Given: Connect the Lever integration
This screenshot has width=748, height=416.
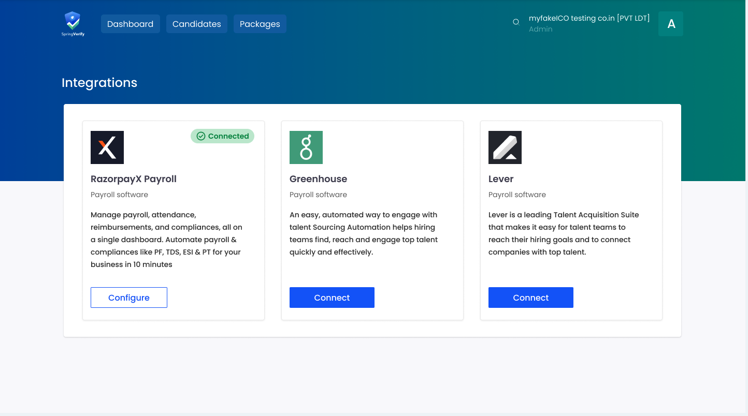Looking at the screenshot, I should click(x=531, y=298).
